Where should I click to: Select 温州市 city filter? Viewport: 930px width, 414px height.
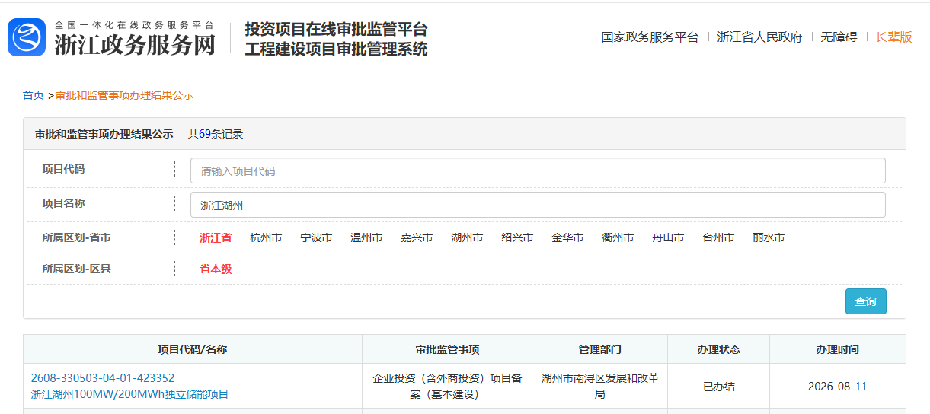(x=366, y=237)
